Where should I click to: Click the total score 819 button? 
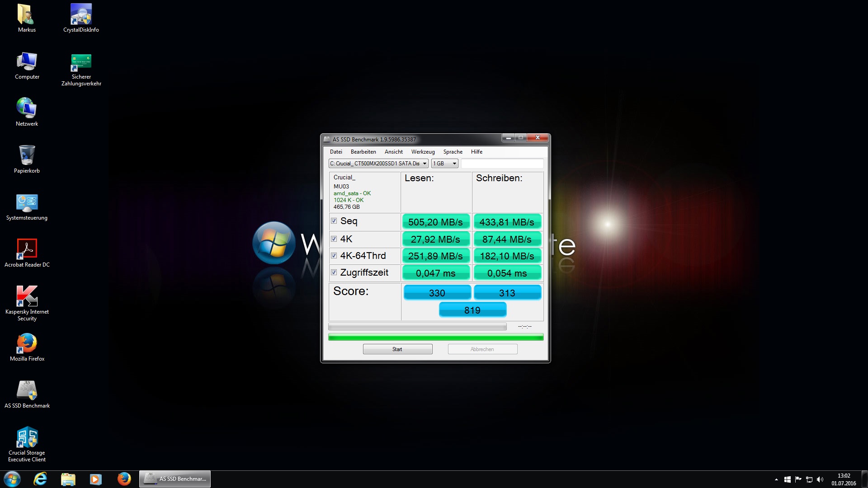tap(472, 310)
